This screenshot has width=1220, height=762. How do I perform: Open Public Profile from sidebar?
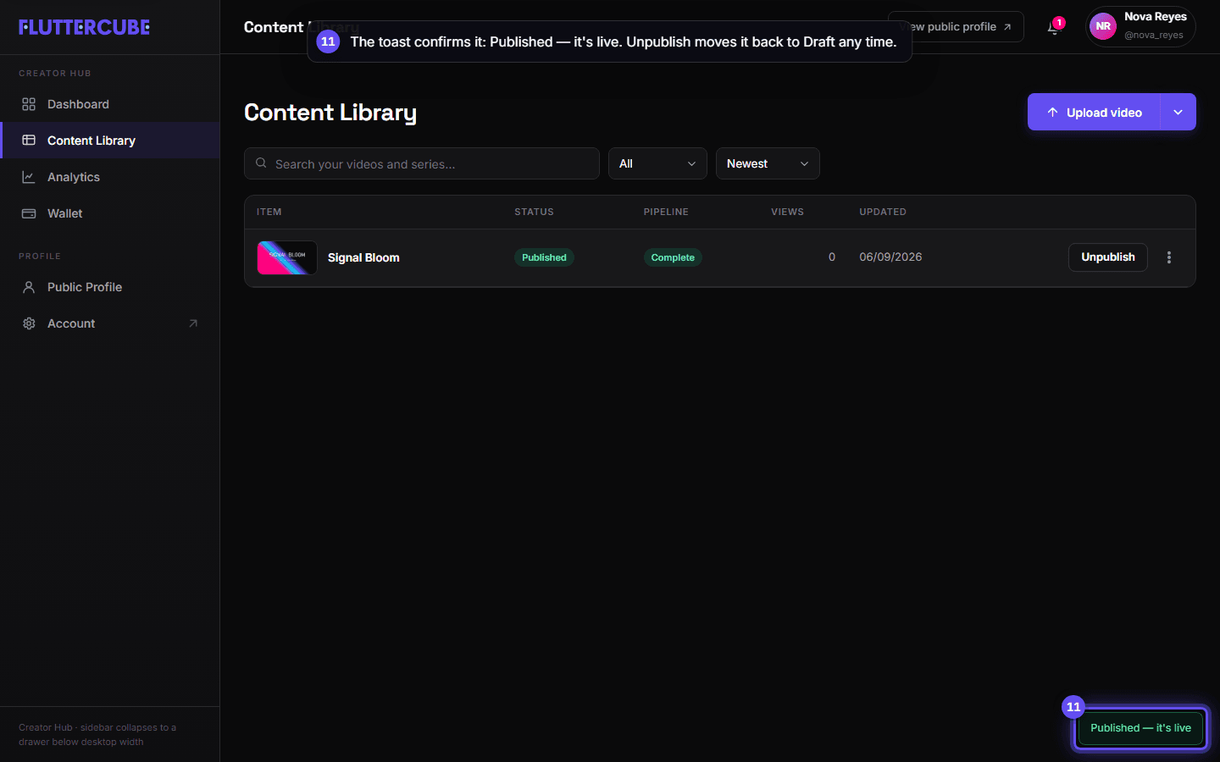point(110,287)
